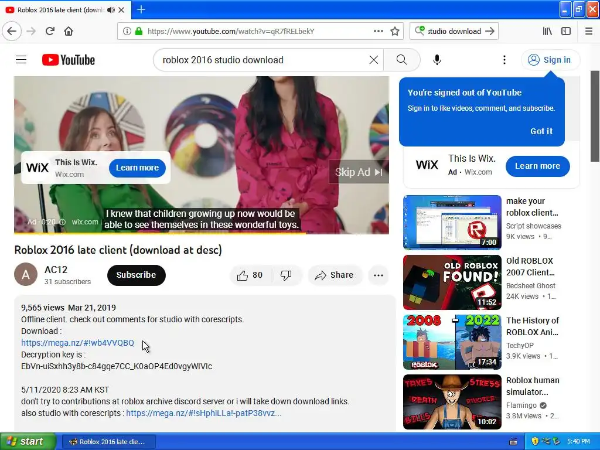The width and height of the screenshot is (600, 450).
Task: Open more actions menu beside Share
Action: click(378, 275)
